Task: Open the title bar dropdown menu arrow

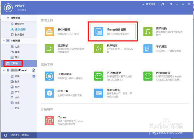Action: point(171,4)
